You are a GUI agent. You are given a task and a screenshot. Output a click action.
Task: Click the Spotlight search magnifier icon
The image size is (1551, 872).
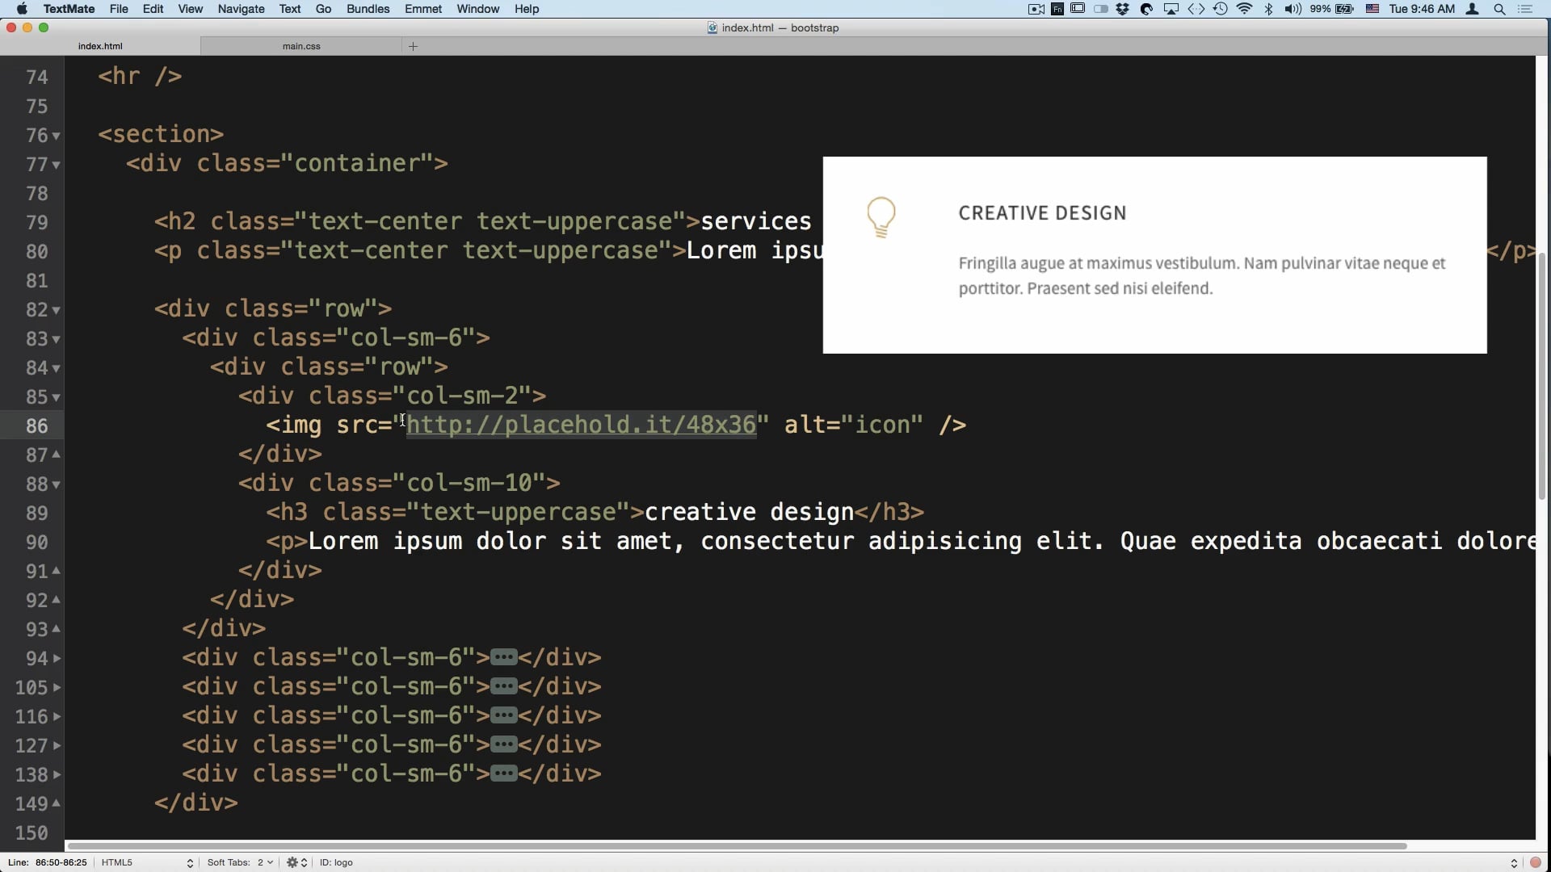1499,9
